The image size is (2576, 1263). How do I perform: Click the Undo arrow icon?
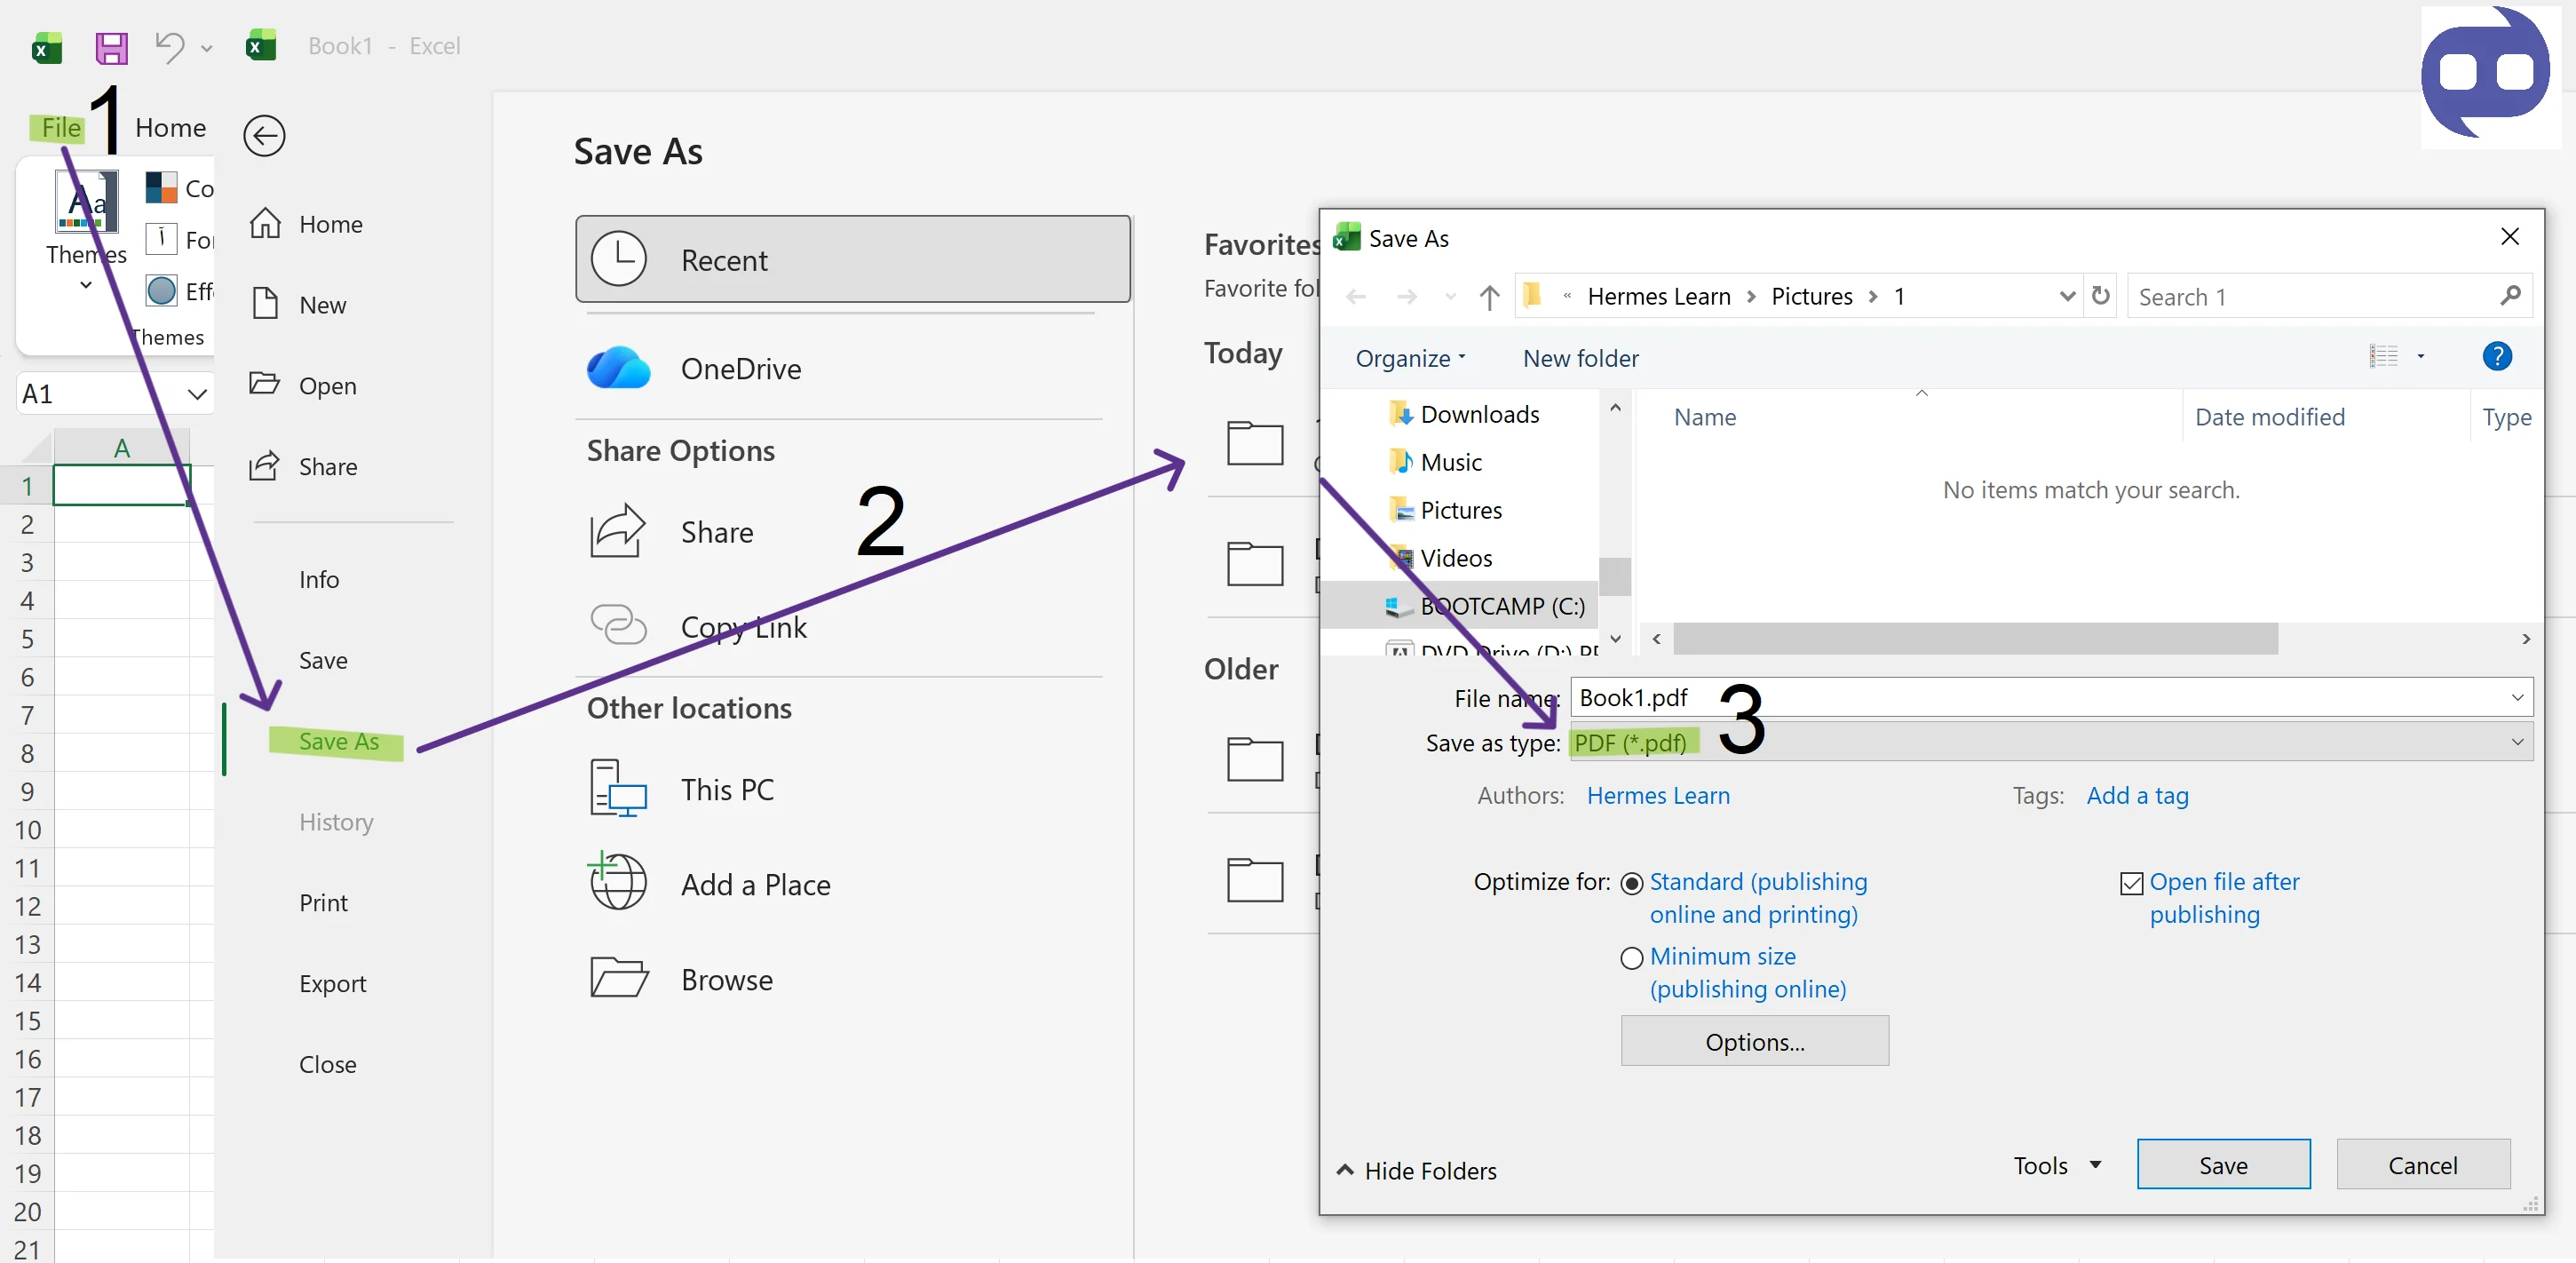[x=170, y=46]
